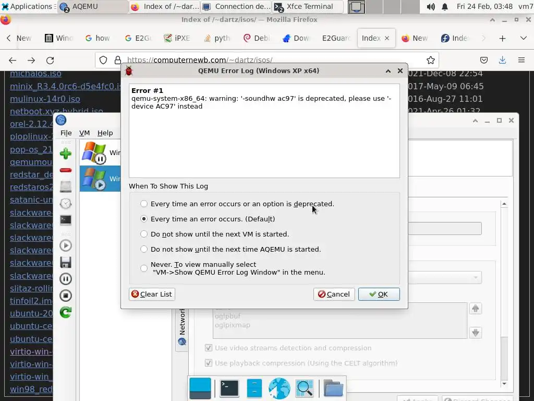Open the folder icon in bottom dock
Image resolution: width=534 pixels, height=401 pixels.
[x=333, y=388]
